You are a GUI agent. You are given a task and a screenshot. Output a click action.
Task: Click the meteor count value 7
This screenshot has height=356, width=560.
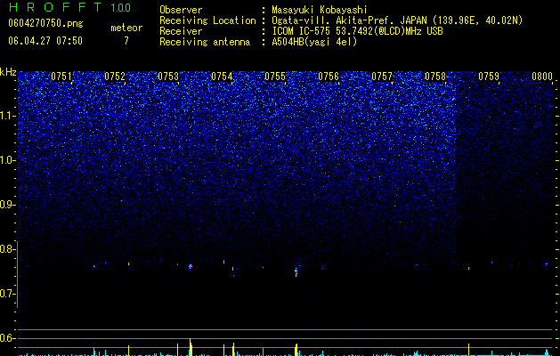(x=126, y=41)
